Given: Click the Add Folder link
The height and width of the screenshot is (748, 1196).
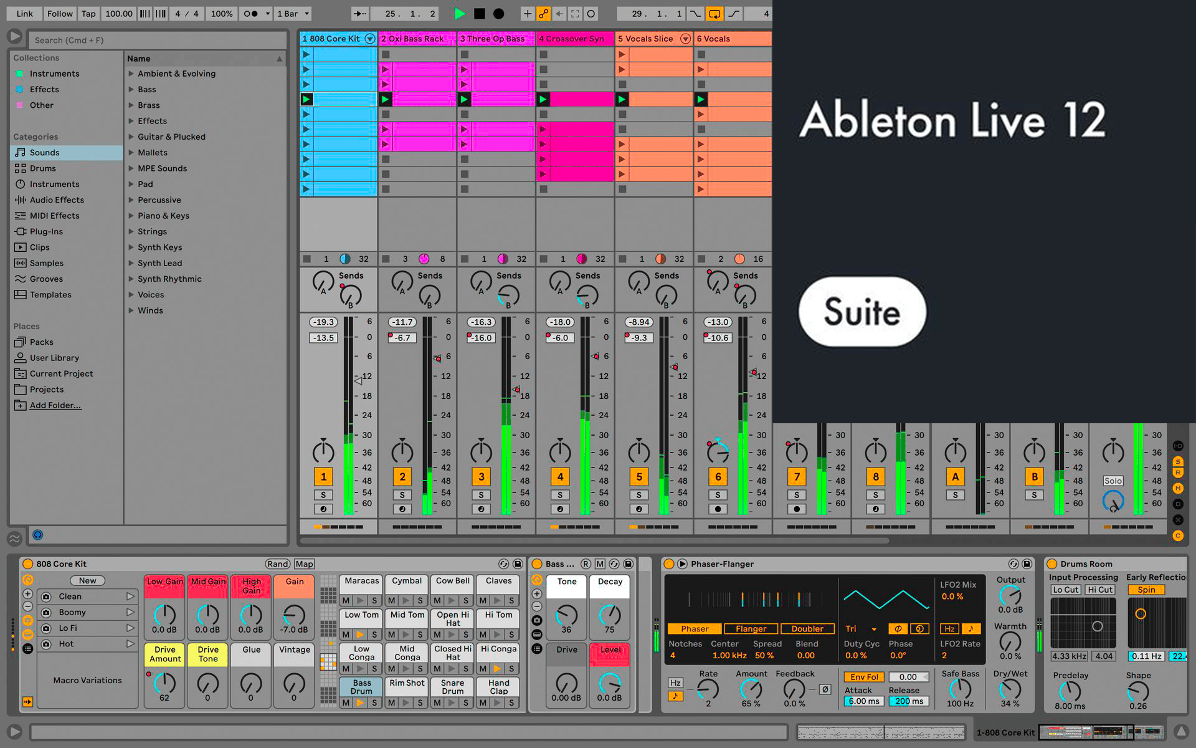Looking at the screenshot, I should tap(55, 405).
